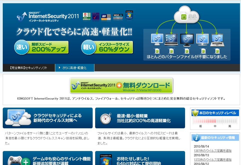Select the さらに高速・軽量化 tab
241x165 pixels.
click(74, 68)
